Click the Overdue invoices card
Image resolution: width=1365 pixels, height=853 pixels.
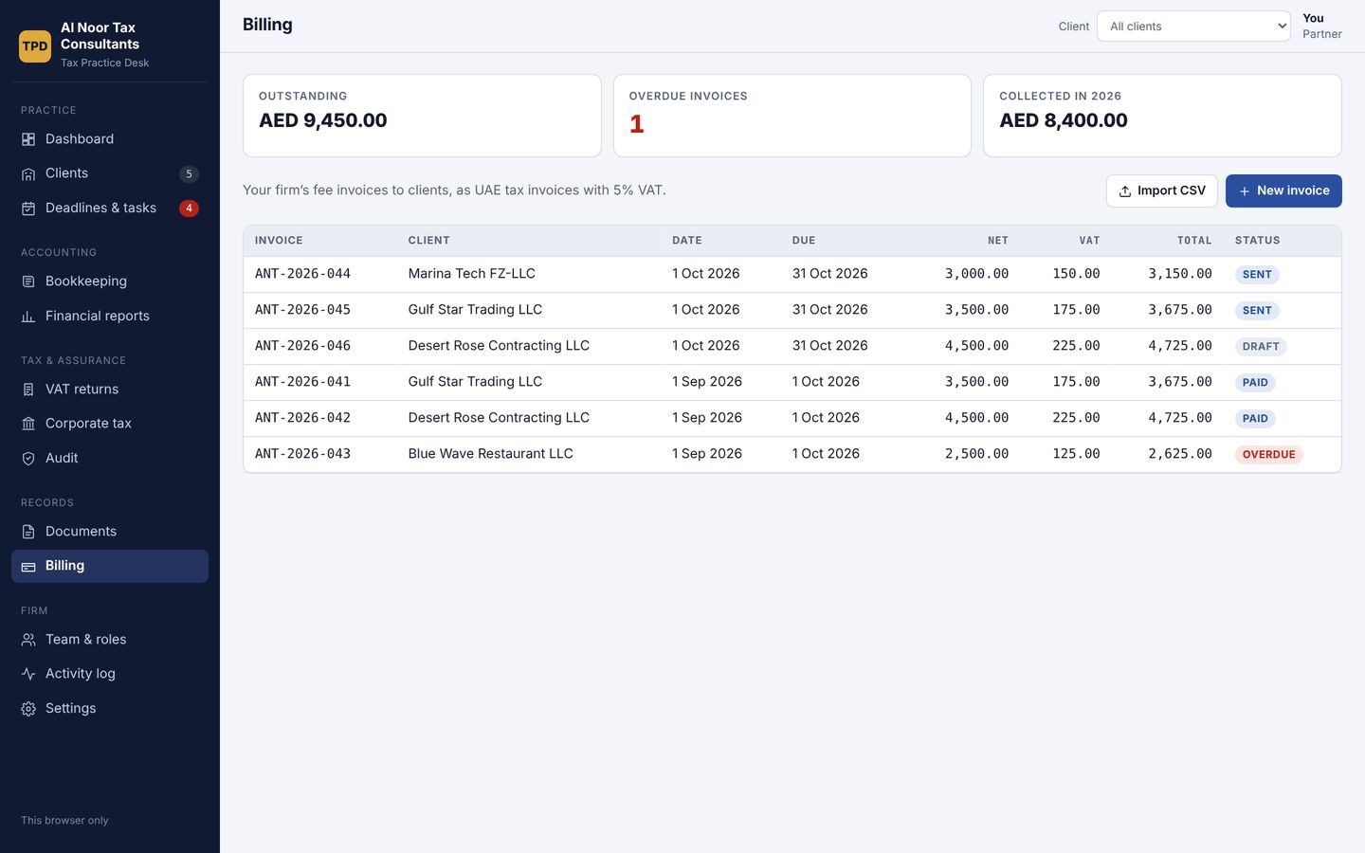pos(792,116)
